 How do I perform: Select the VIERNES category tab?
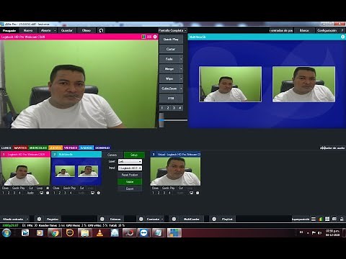(x=71, y=147)
